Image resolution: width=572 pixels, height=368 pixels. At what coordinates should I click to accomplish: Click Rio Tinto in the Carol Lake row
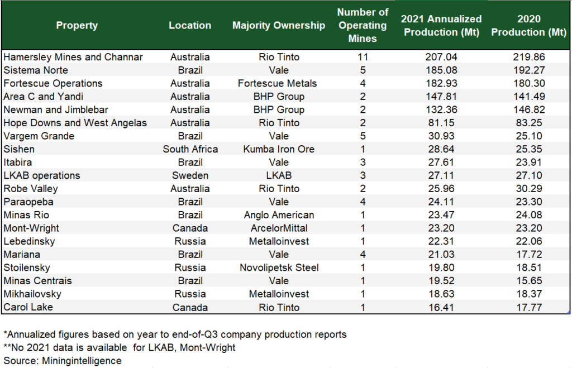tap(279, 307)
